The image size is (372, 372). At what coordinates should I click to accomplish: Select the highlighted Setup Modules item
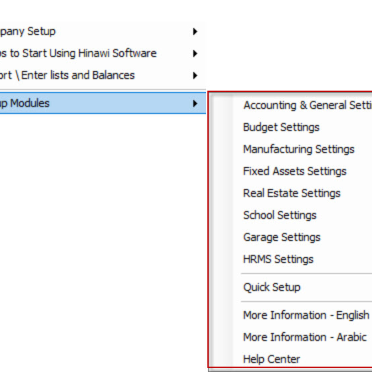click(x=103, y=103)
